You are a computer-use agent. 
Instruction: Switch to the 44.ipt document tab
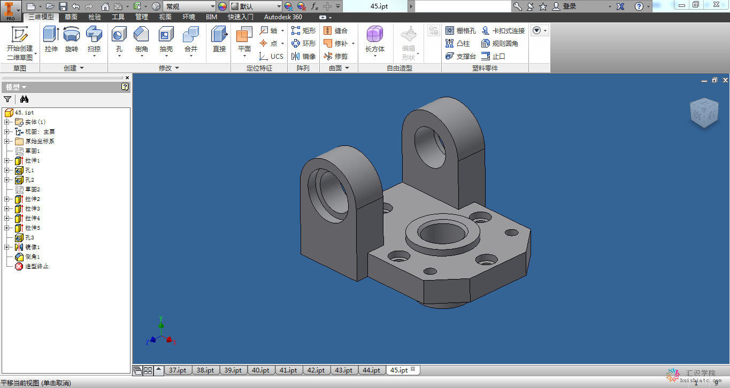[x=371, y=370]
